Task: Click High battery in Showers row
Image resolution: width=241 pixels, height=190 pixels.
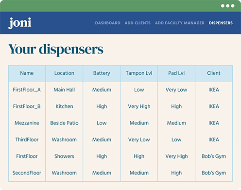Action: click(102, 156)
